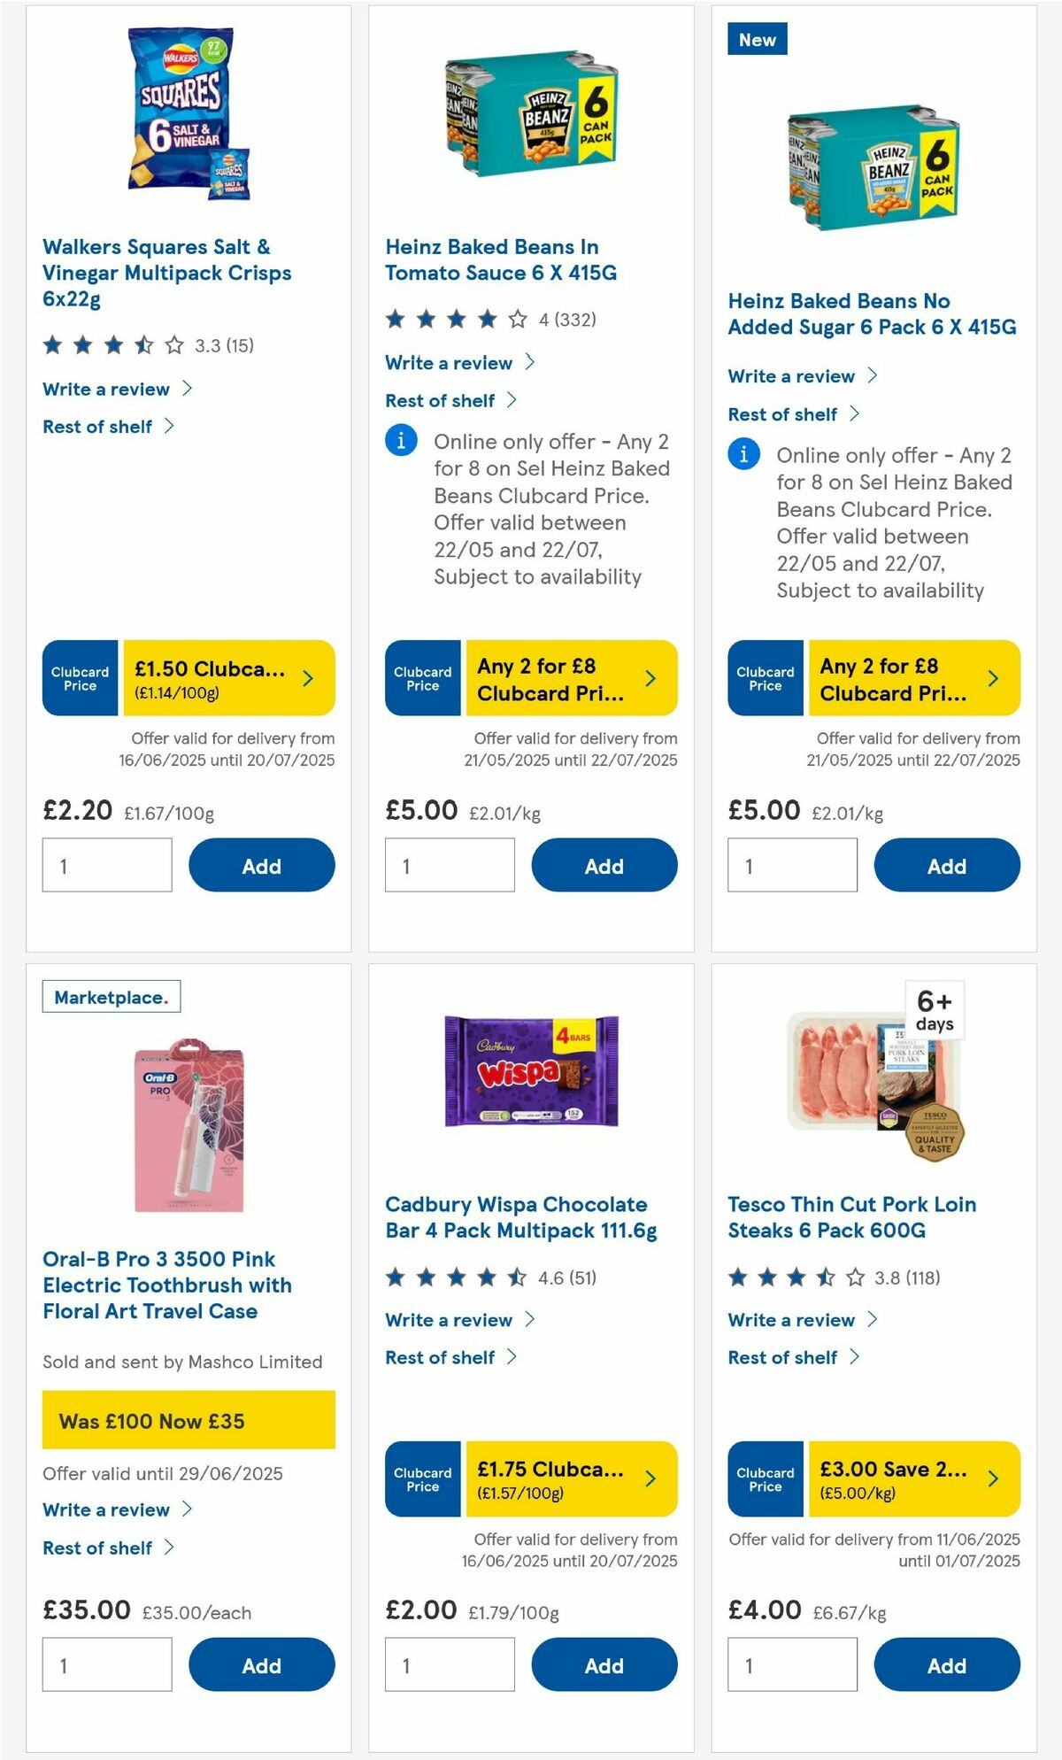This screenshot has height=1760, width=1062.
Task: Click the 6+ days badge on pork steaks
Action: (x=935, y=1008)
